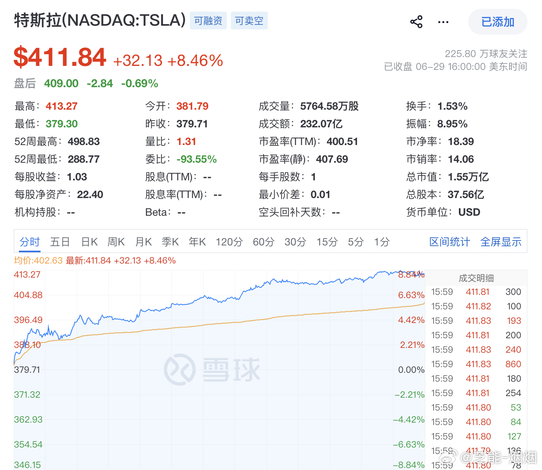
Task: Click the share icon
Action: click(416, 22)
